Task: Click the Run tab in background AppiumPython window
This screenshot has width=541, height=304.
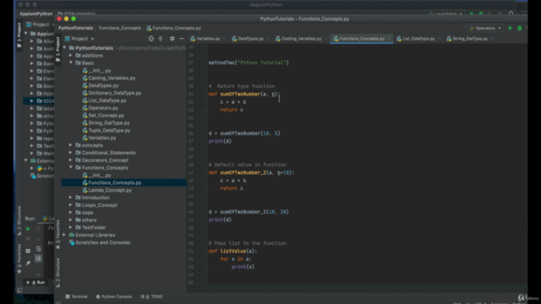Action: coord(37,283)
